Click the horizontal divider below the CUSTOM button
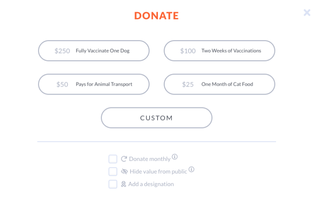The width and height of the screenshot is (315, 202). [x=157, y=142]
